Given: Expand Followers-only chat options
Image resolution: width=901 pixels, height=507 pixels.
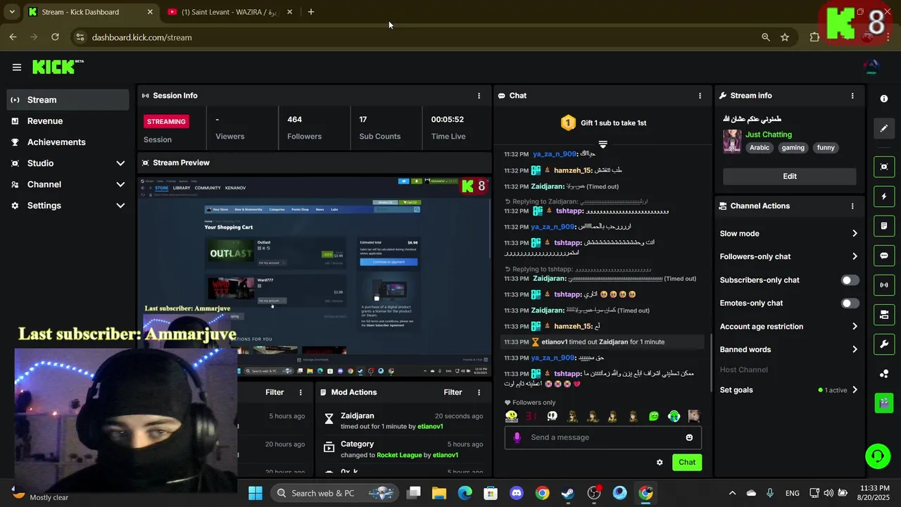Looking at the screenshot, I should point(789,257).
